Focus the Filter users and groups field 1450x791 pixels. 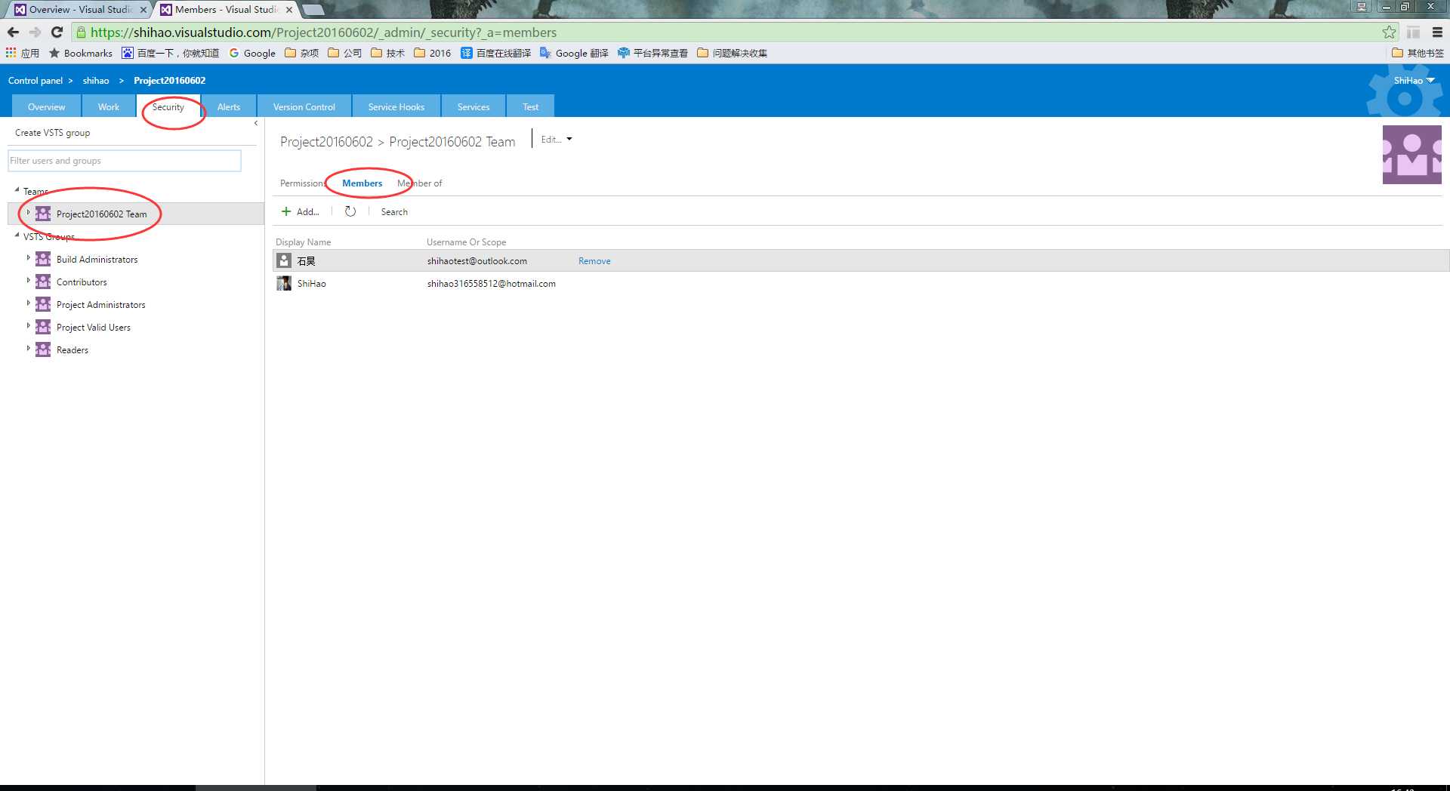pyautogui.click(x=125, y=160)
